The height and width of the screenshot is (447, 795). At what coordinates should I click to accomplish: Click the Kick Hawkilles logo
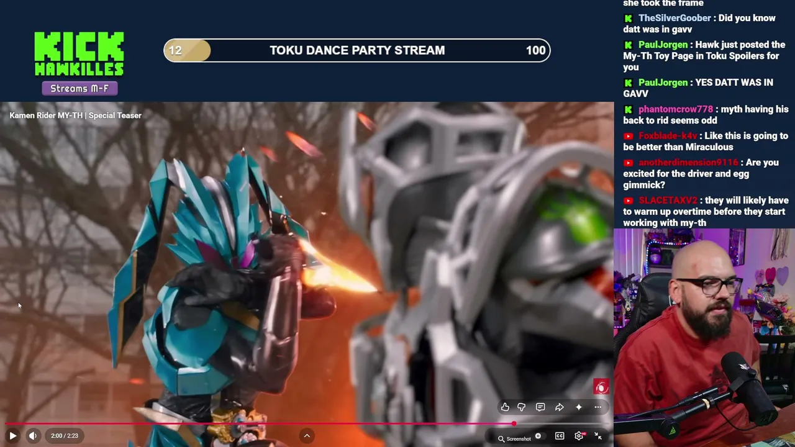coord(79,53)
